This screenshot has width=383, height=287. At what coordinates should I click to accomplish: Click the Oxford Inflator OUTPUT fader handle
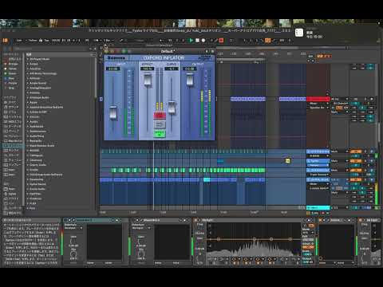(190, 80)
